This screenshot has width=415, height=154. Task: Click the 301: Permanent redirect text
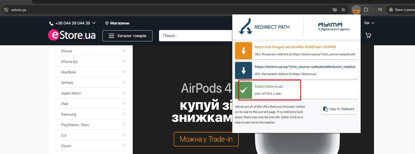286,74
